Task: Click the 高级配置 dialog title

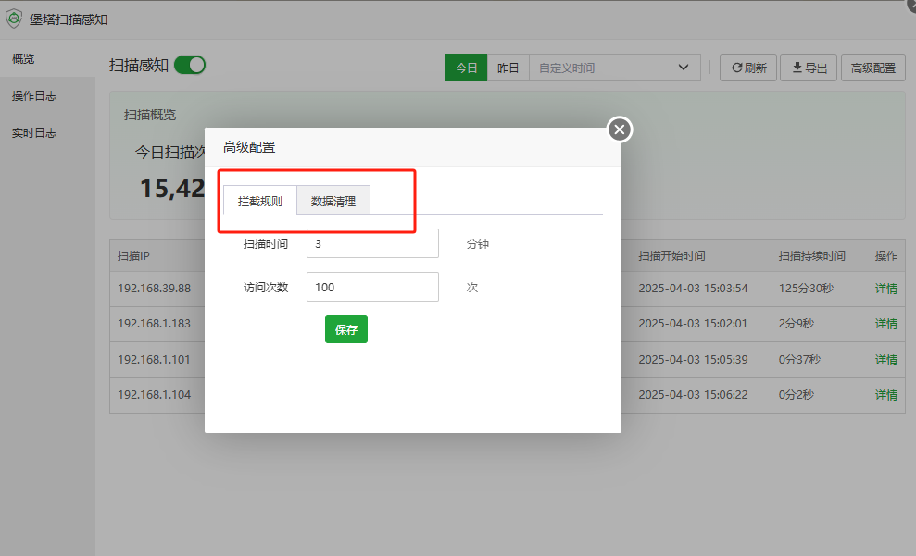Action: pyautogui.click(x=249, y=147)
